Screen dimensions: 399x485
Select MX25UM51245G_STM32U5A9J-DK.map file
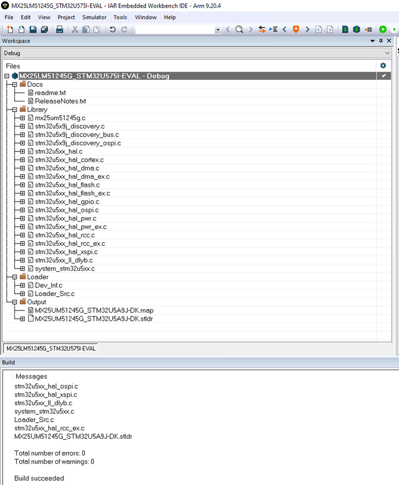point(94,310)
